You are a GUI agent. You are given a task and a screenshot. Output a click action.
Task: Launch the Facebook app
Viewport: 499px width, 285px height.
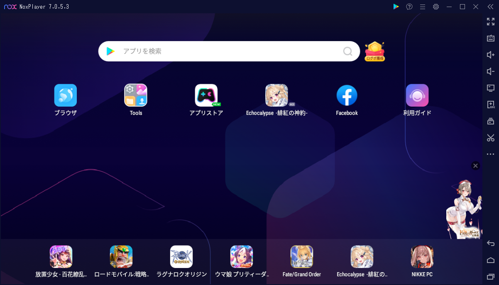coord(347,95)
